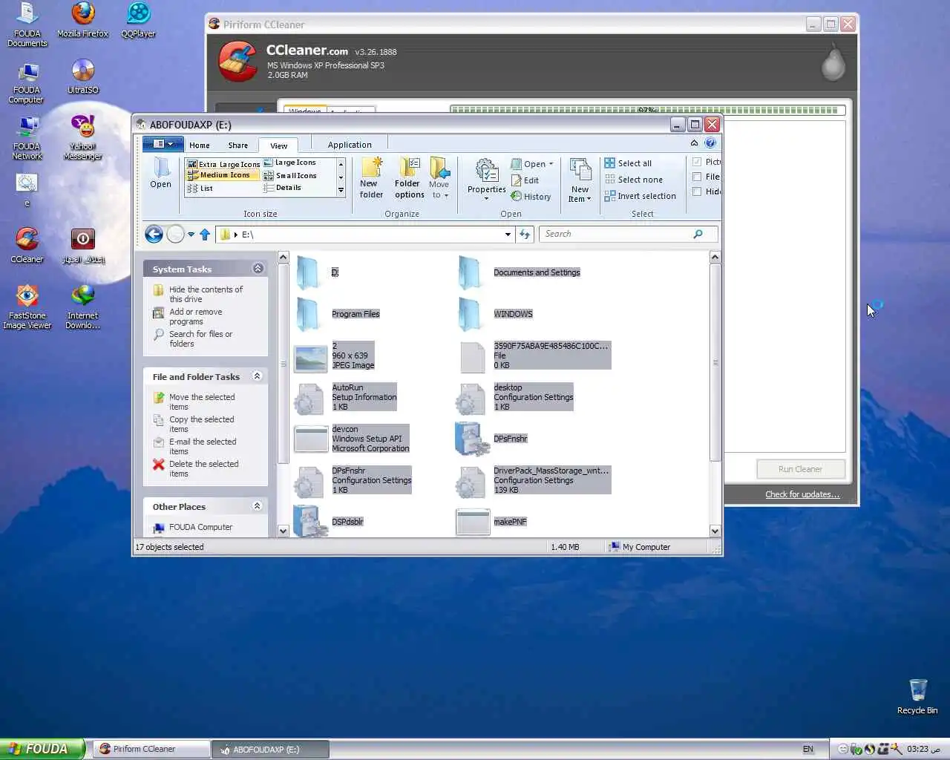Screen dimensions: 950x760
Task: Open recent locations dropdown arrow
Action: coord(191,235)
